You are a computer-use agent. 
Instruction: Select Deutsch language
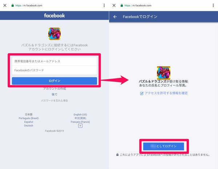29,125
